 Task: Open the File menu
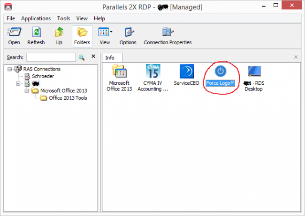click(x=11, y=18)
